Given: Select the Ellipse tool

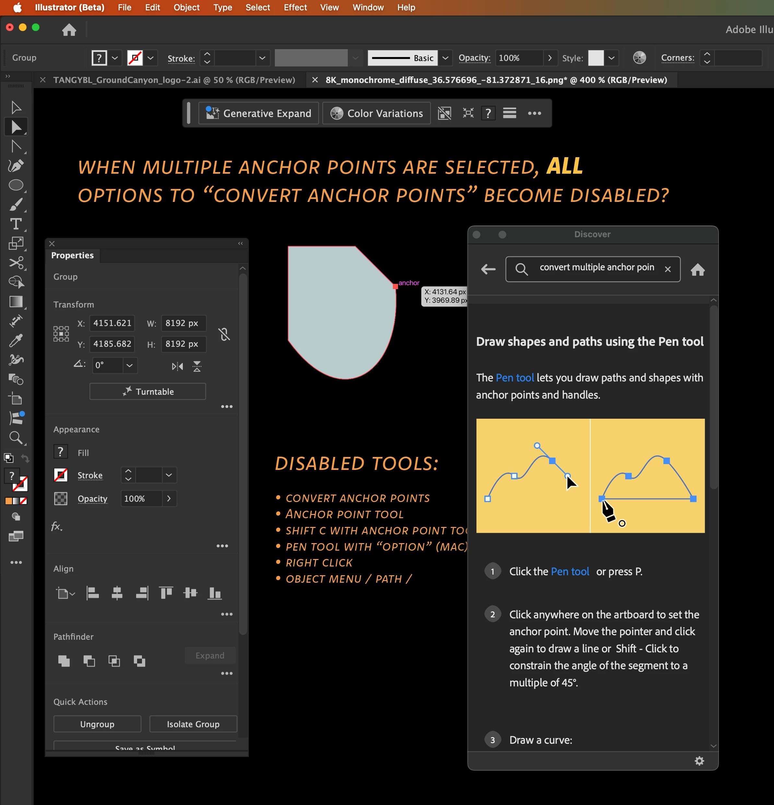Looking at the screenshot, I should click(16, 185).
